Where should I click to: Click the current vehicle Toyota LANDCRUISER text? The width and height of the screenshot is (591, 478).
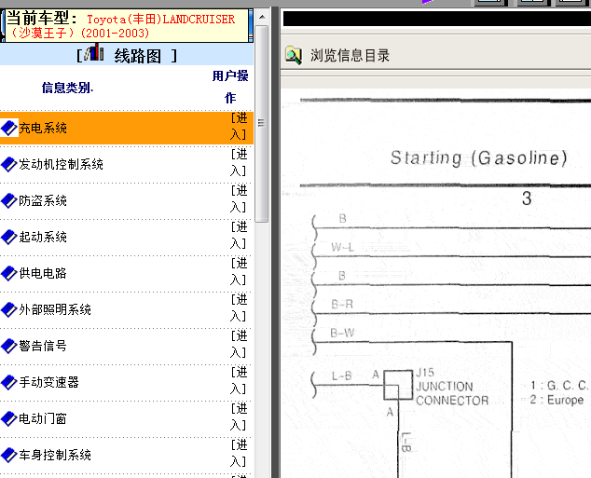[x=122, y=26]
